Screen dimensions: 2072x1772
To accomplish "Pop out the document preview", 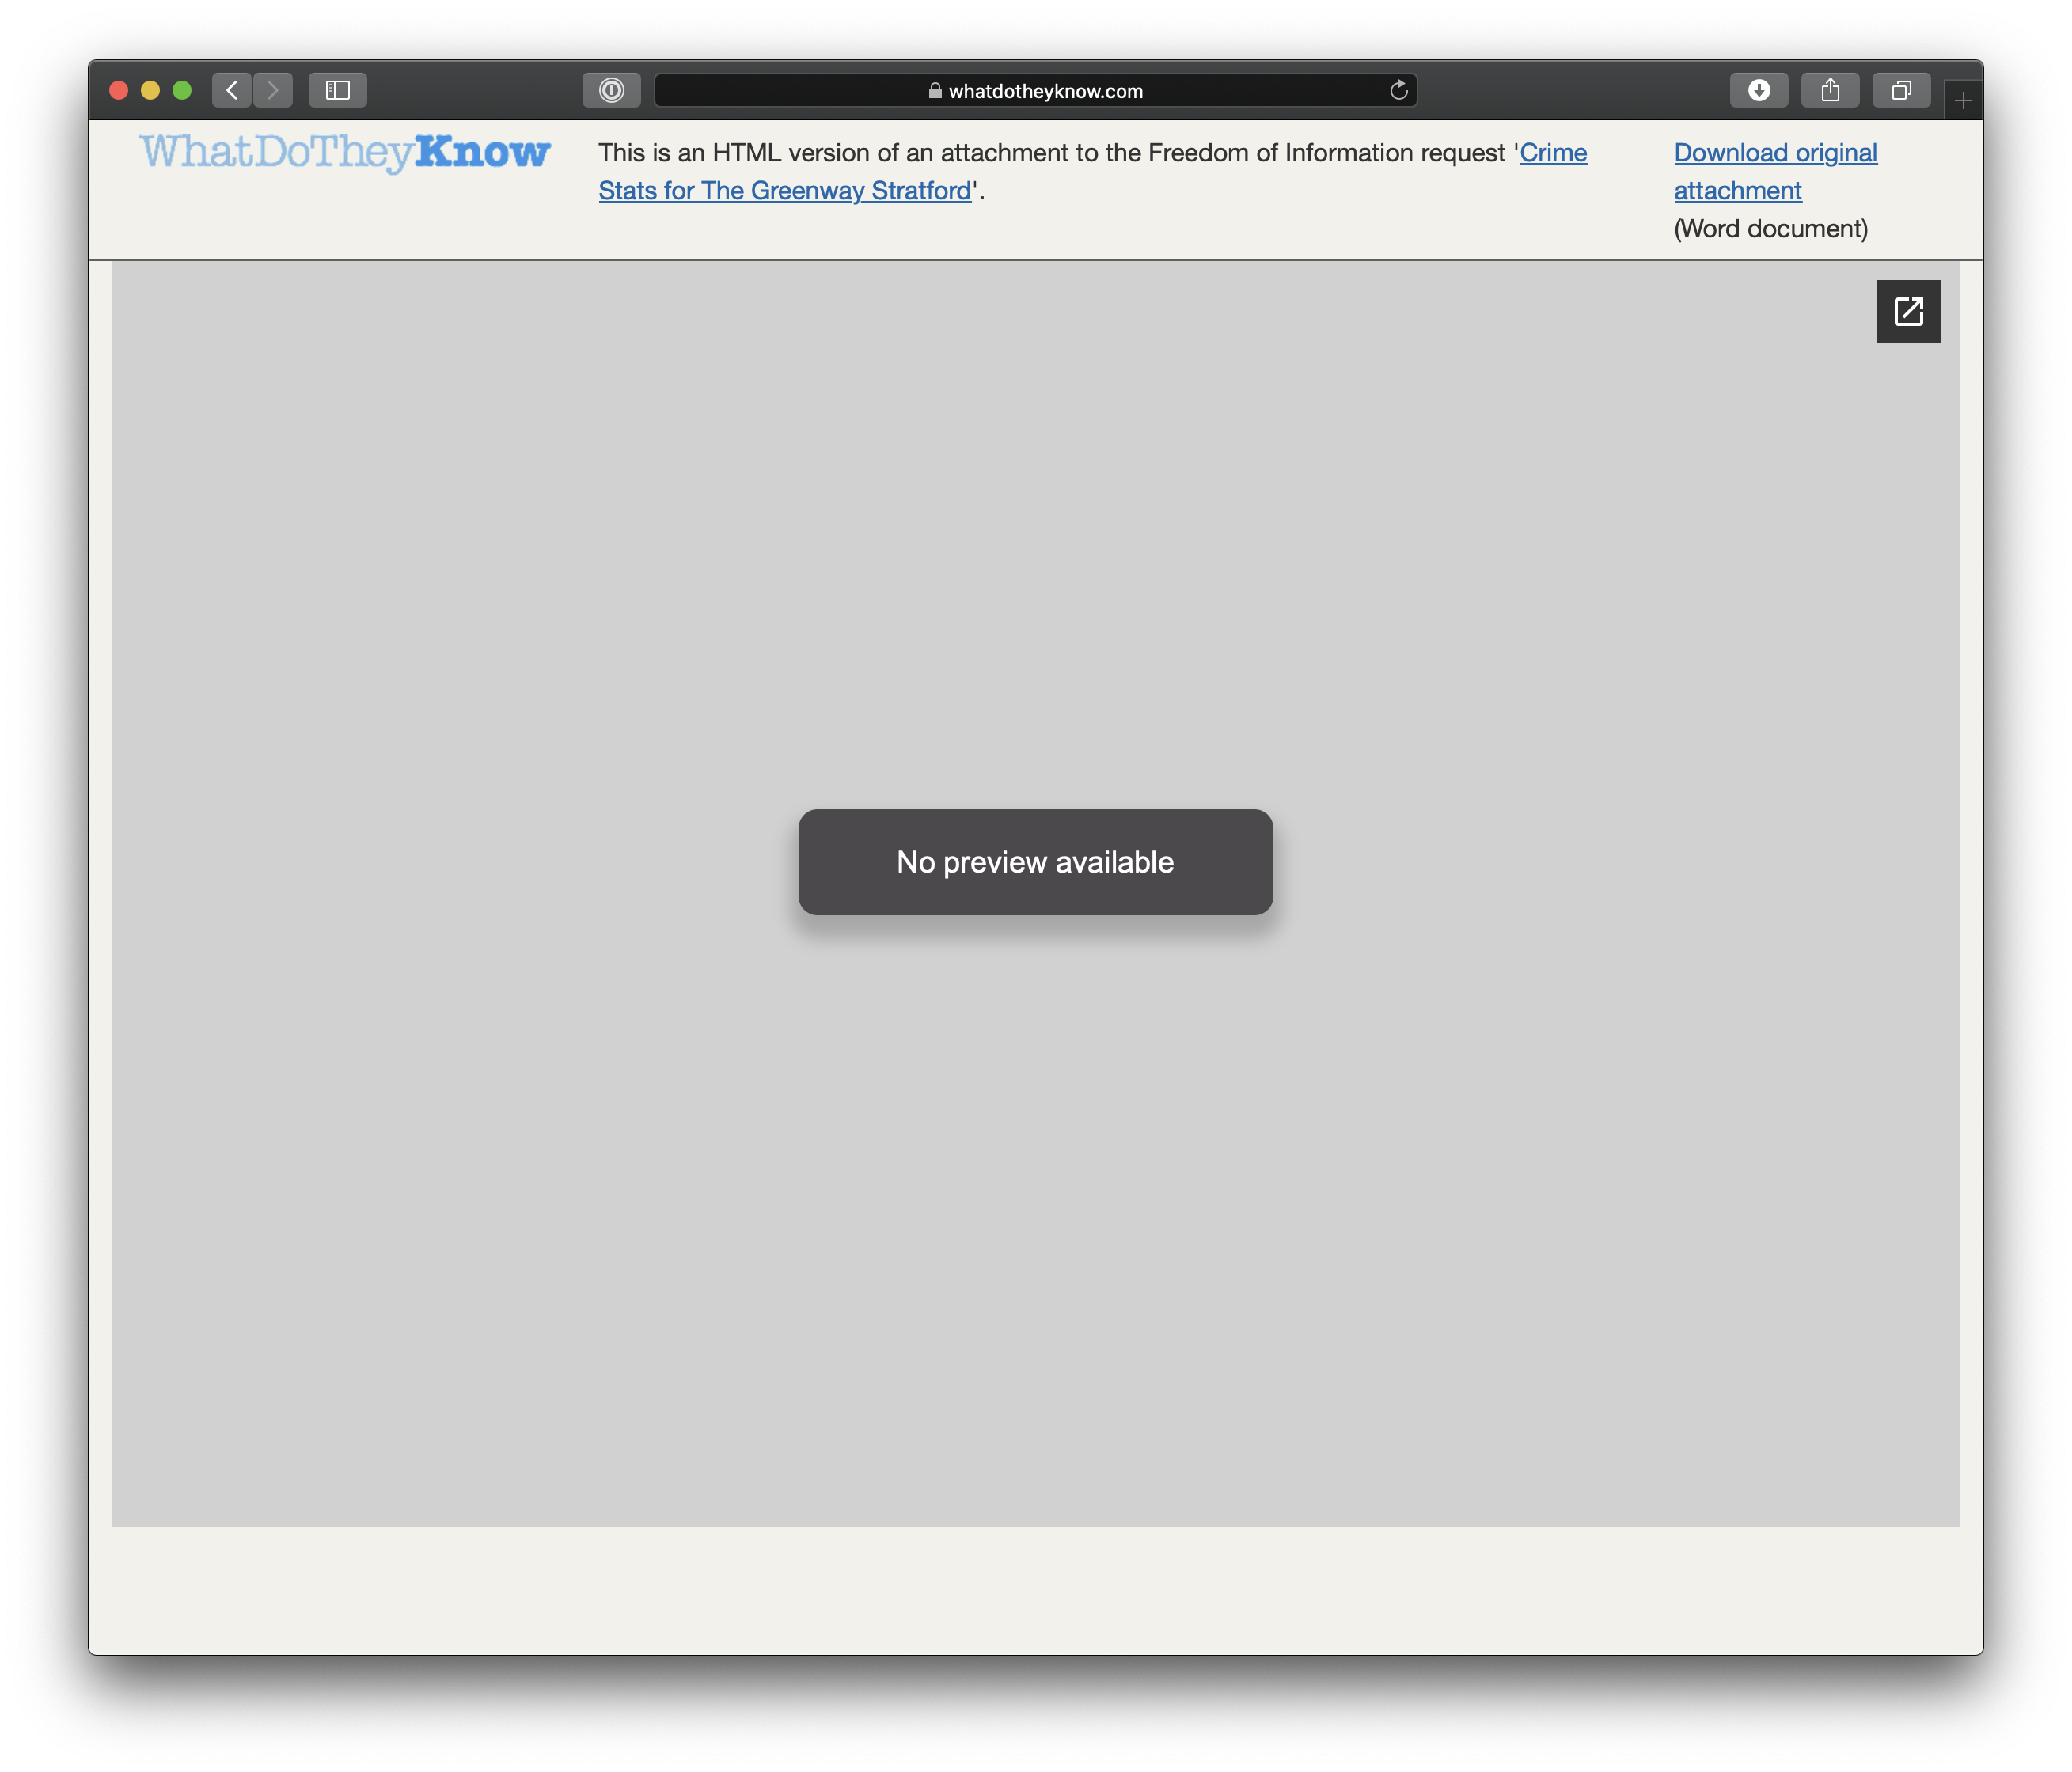I will [1907, 312].
